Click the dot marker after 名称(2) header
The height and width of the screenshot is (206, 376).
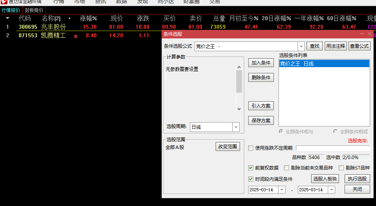(x=70, y=18)
